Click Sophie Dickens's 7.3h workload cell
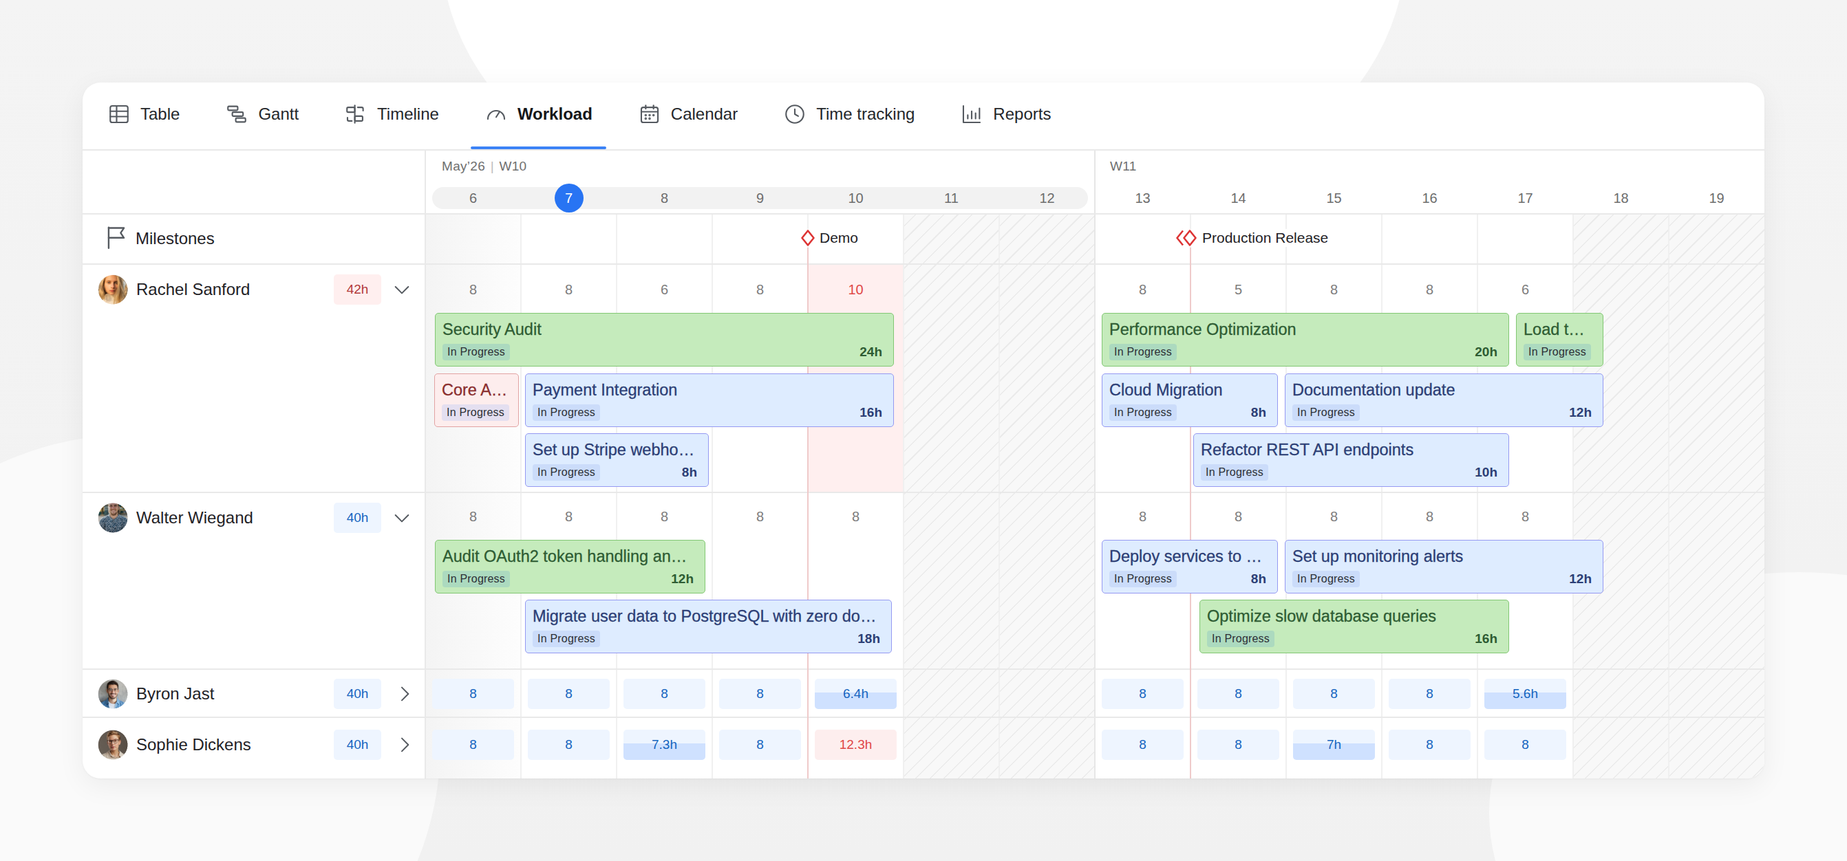 (664, 745)
